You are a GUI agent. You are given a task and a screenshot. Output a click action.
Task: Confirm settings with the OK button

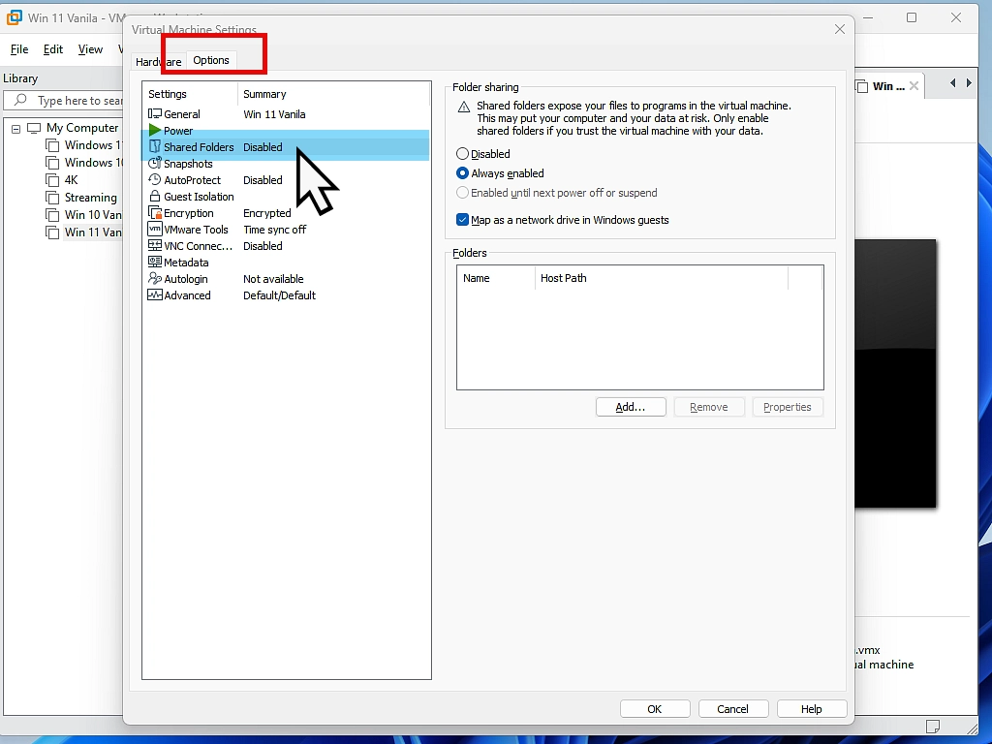(655, 709)
